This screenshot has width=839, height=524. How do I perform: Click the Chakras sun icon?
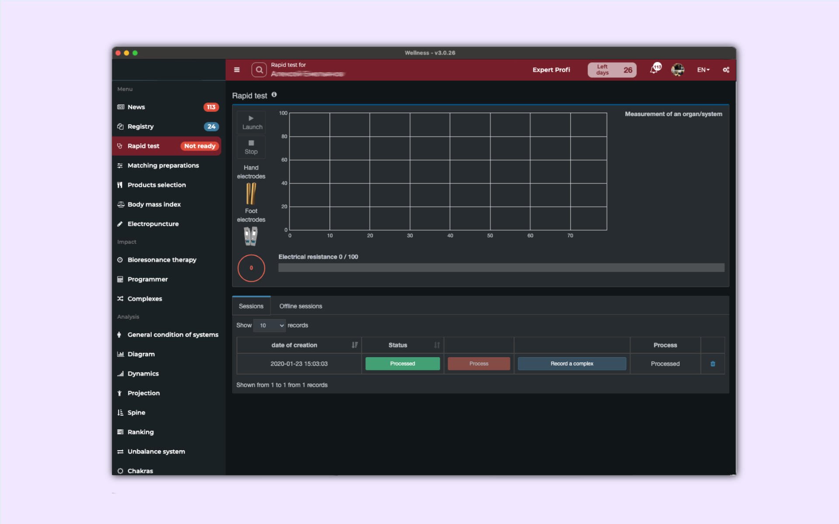coord(120,471)
